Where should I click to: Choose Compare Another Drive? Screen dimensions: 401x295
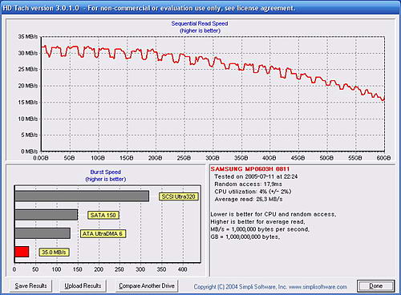pyautogui.click(x=147, y=286)
